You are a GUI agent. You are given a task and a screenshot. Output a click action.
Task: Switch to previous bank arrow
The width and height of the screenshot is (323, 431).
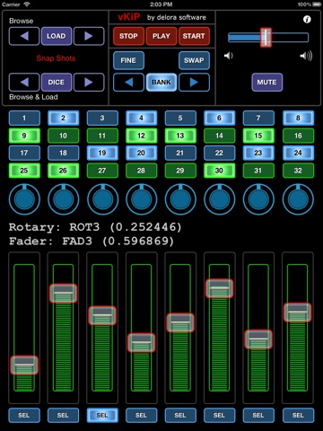(x=128, y=82)
